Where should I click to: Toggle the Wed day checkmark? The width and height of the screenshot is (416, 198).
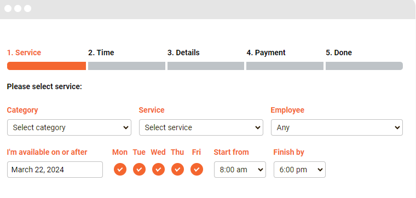158,170
